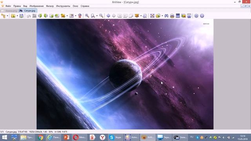Screen dimensions: 251x141
Task: Open Opera from the taskbar
Action: pos(80,137)
